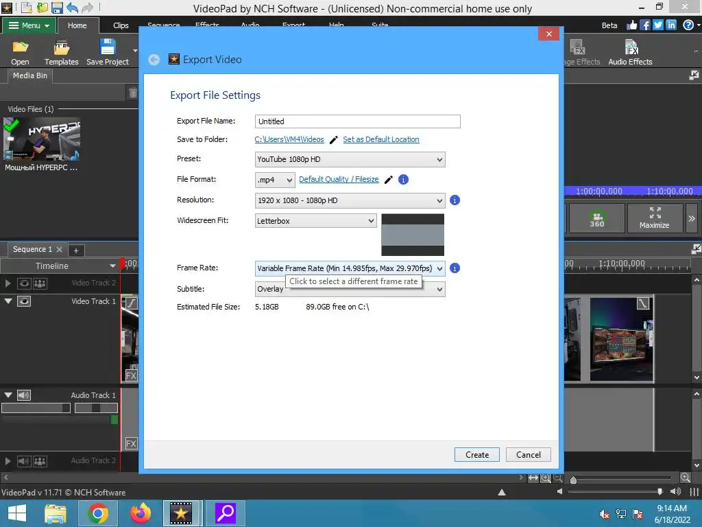
Task: Mute Audio Track 2 with the speaker icon
Action: (24, 461)
